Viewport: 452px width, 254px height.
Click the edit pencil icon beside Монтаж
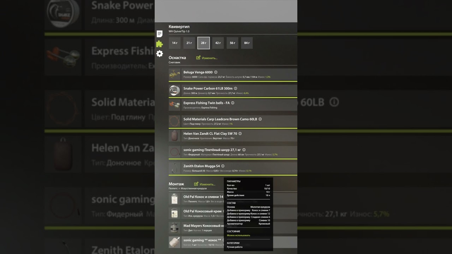(196, 184)
